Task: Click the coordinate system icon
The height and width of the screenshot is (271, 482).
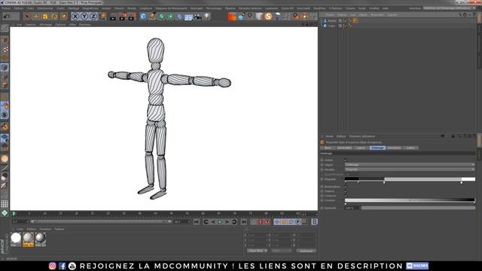Action: [x=103, y=17]
